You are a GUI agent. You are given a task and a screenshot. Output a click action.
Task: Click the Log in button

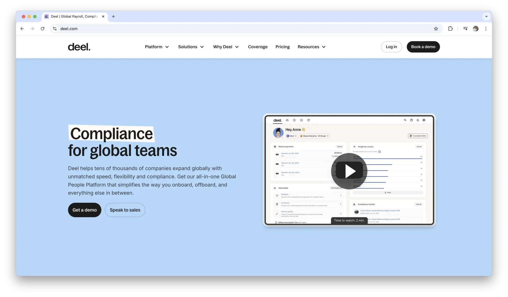tap(391, 47)
